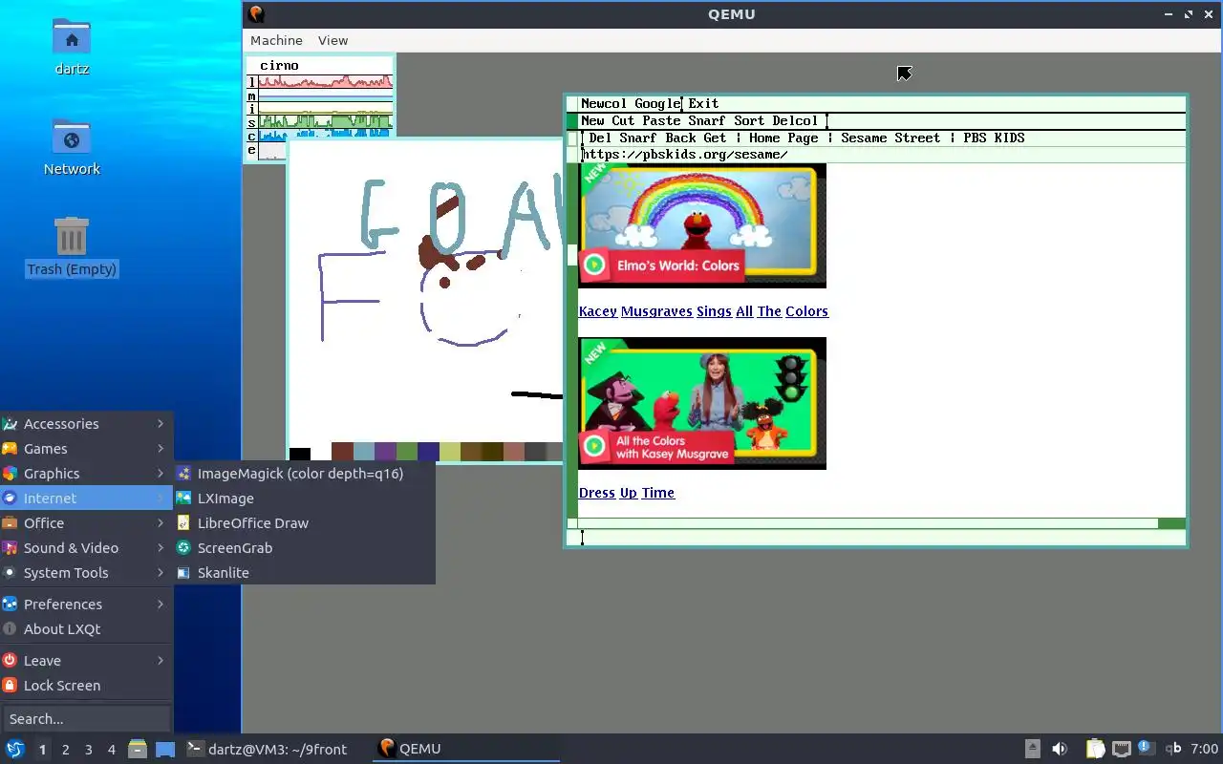Pick the purple paint color swatch
The width and height of the screenshot is (1223, 764).
385,452
